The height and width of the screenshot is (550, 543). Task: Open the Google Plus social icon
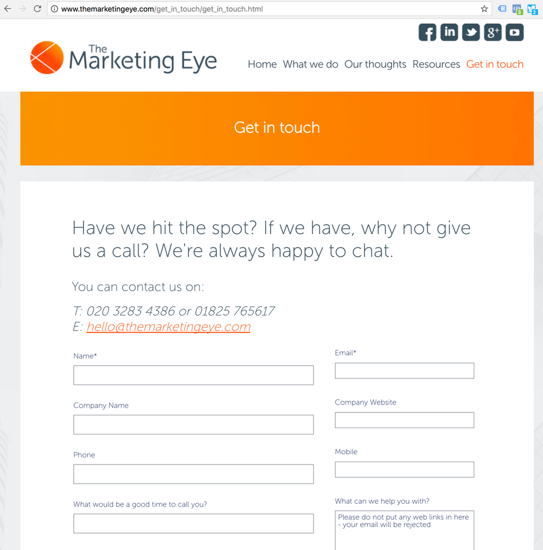[493, 32]
